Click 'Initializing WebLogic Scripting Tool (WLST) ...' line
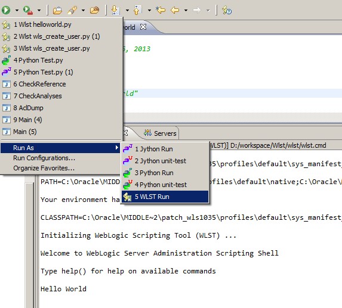Image resolution: width=342 pixels, height=308 pixels. pos(138,235)
